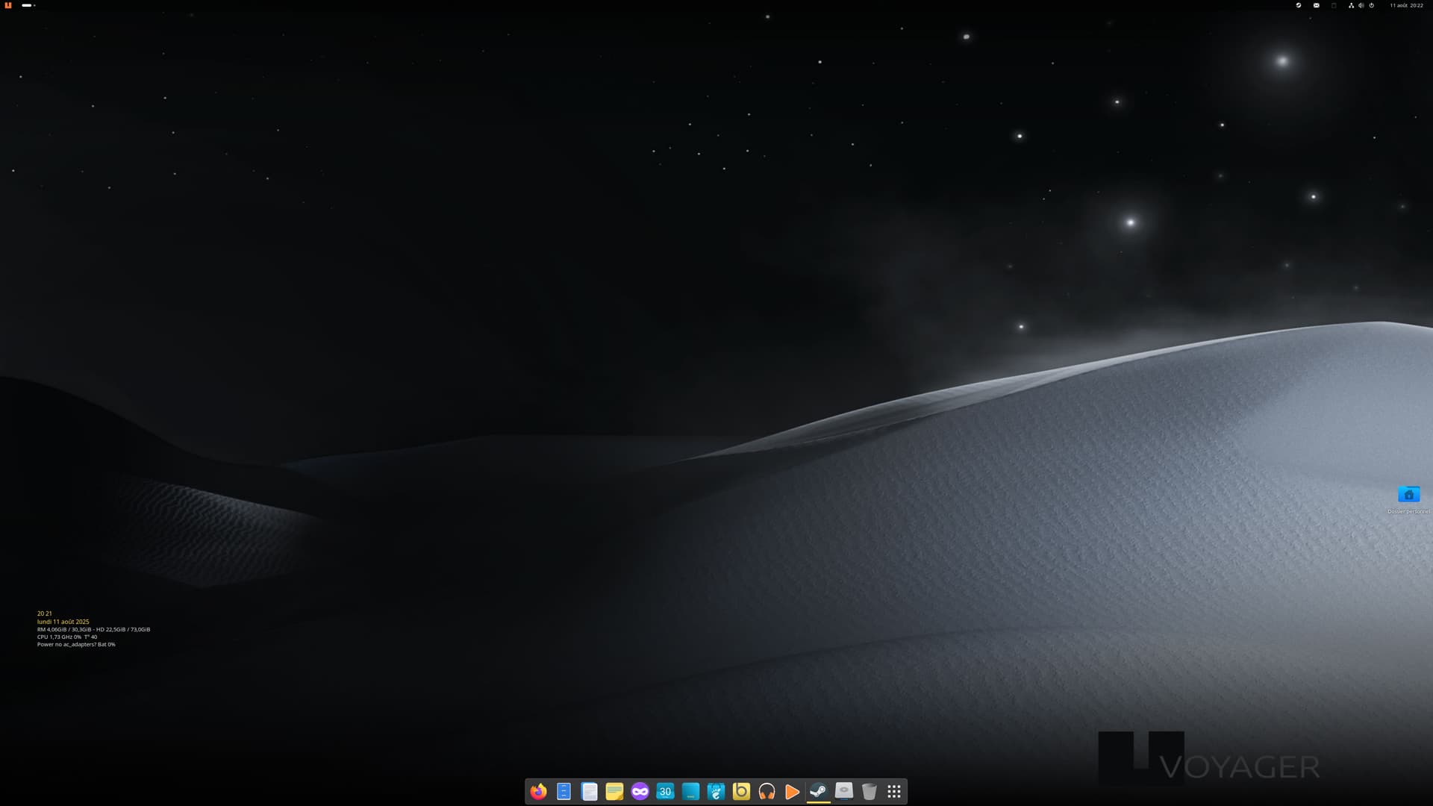Open Steam from the dock

(818, 791)
